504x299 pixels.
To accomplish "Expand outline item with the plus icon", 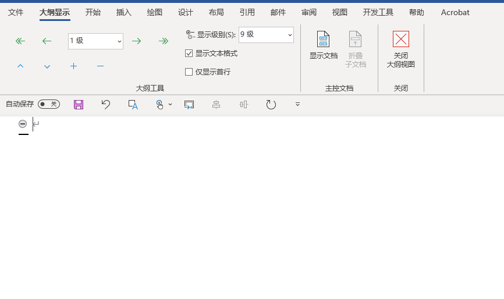I will [x=73, y=66].
